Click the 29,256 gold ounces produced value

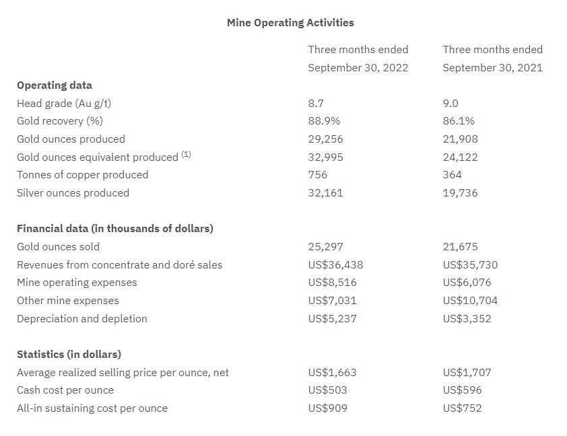point(325,139)
